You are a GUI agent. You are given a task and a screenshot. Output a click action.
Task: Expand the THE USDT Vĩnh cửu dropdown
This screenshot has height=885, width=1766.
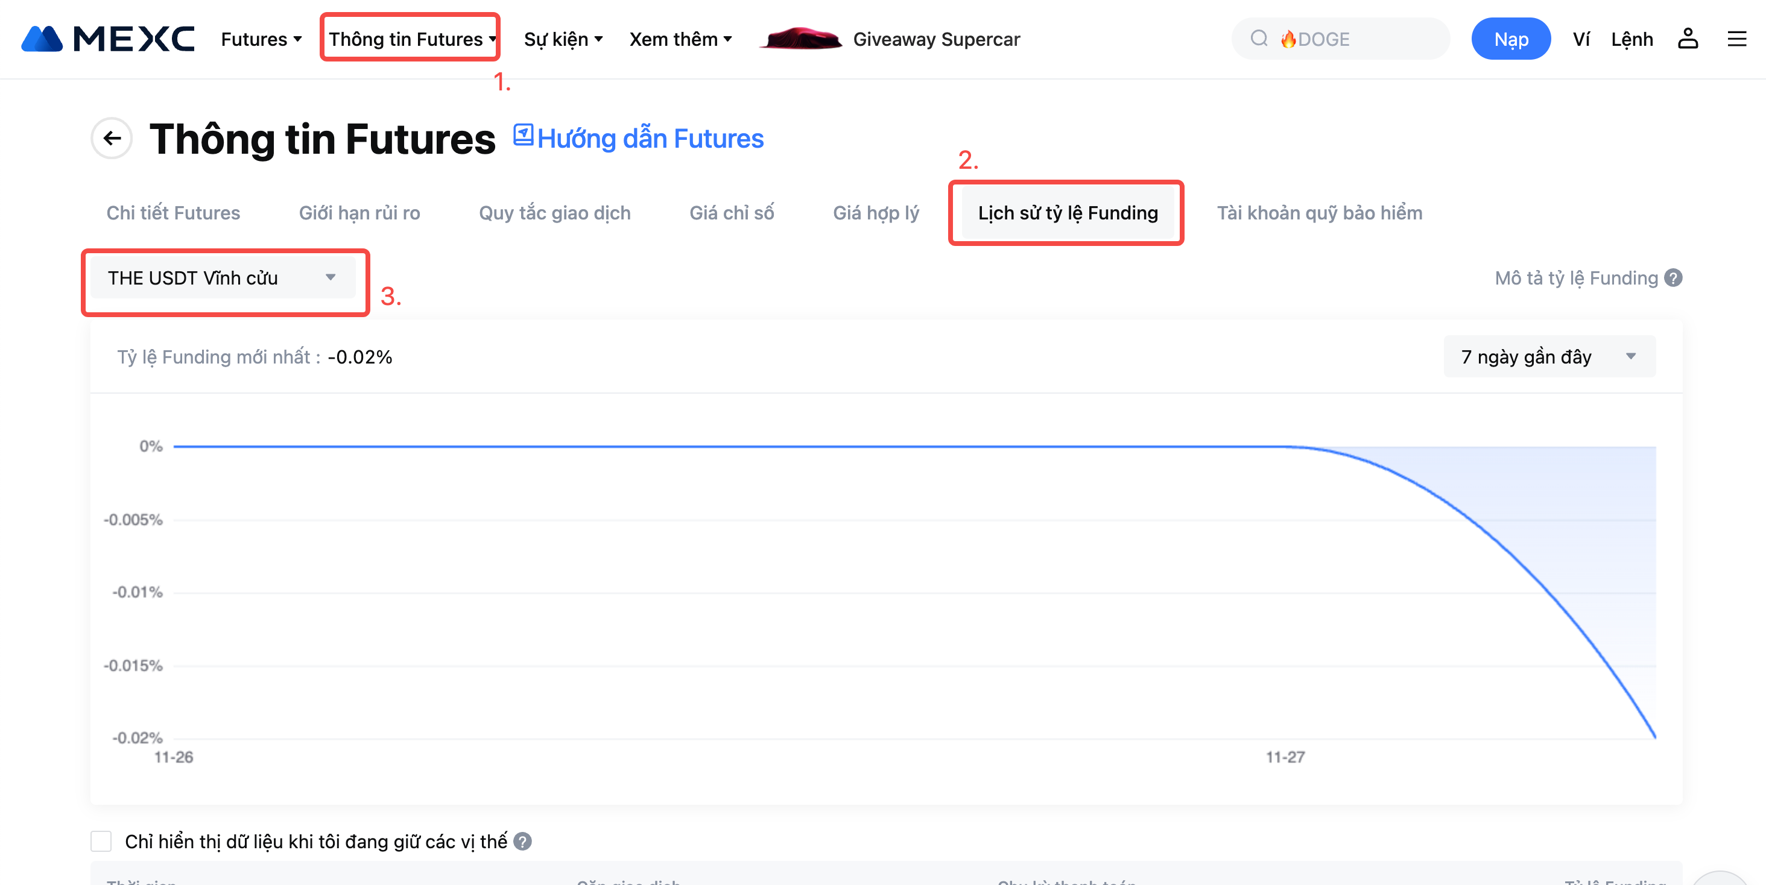[x=223, y=278]
